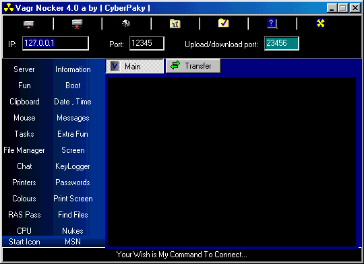Click the yellow folder with checkmark icon

(x=223, y=23)
